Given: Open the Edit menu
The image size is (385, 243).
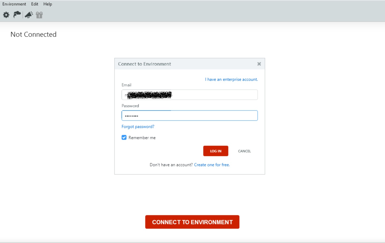Looking at the screenshot, I should coord(35,4).
